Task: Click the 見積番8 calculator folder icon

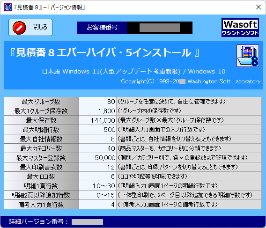Action: point(248,56)
